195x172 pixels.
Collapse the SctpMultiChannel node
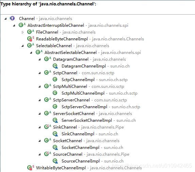point(39,87)
